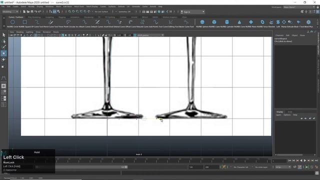Viewport: 320px width, 180px height.
Task: Click the Save Scene icon
Action: pyautogui.click(x=32, y=11)
